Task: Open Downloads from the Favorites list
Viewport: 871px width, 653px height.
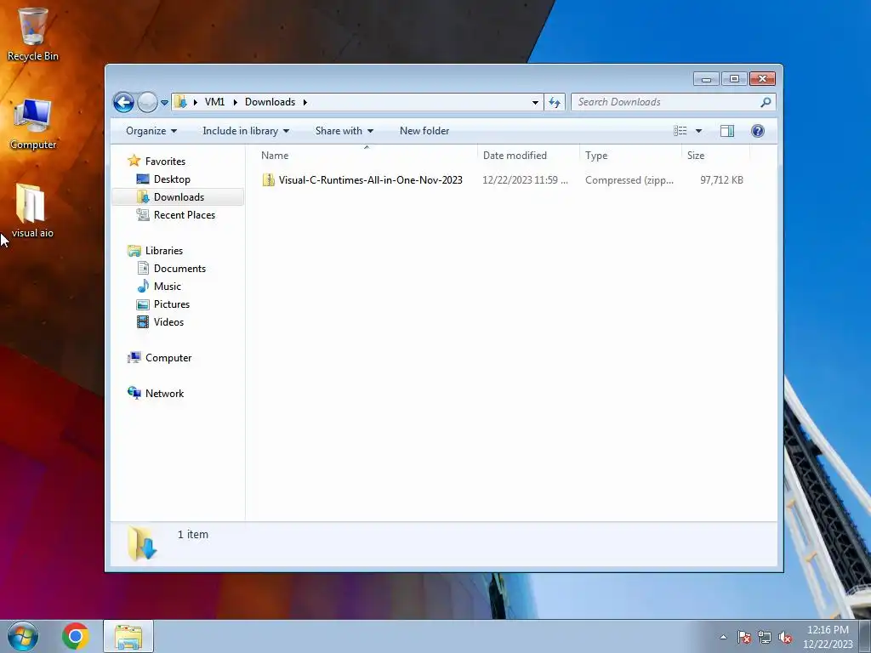Action: click(x=179, y=197)
